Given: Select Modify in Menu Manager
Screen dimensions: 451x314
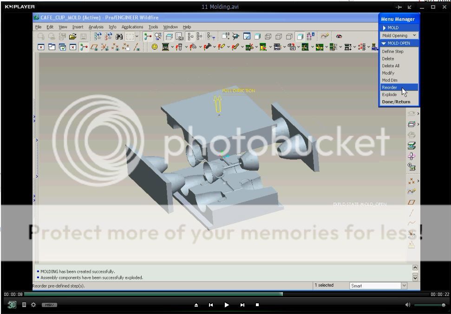Looking at the screenshot, I should 399,73.
